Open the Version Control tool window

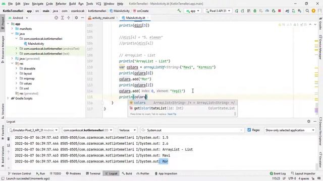coord(19,173)
